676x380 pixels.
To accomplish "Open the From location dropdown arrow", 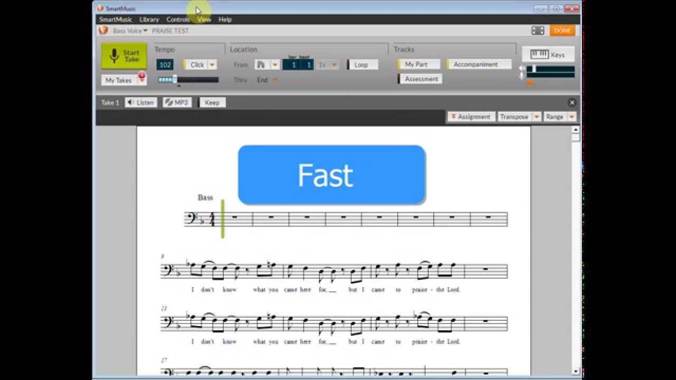I will (275, 64).
